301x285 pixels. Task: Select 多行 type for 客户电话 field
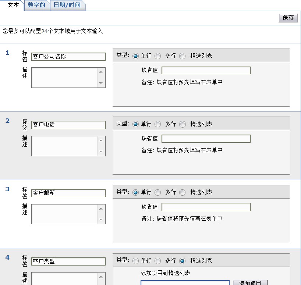pos(157,124)
